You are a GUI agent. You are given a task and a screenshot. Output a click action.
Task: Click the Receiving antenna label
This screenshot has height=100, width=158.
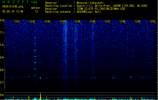coord(58,12)
